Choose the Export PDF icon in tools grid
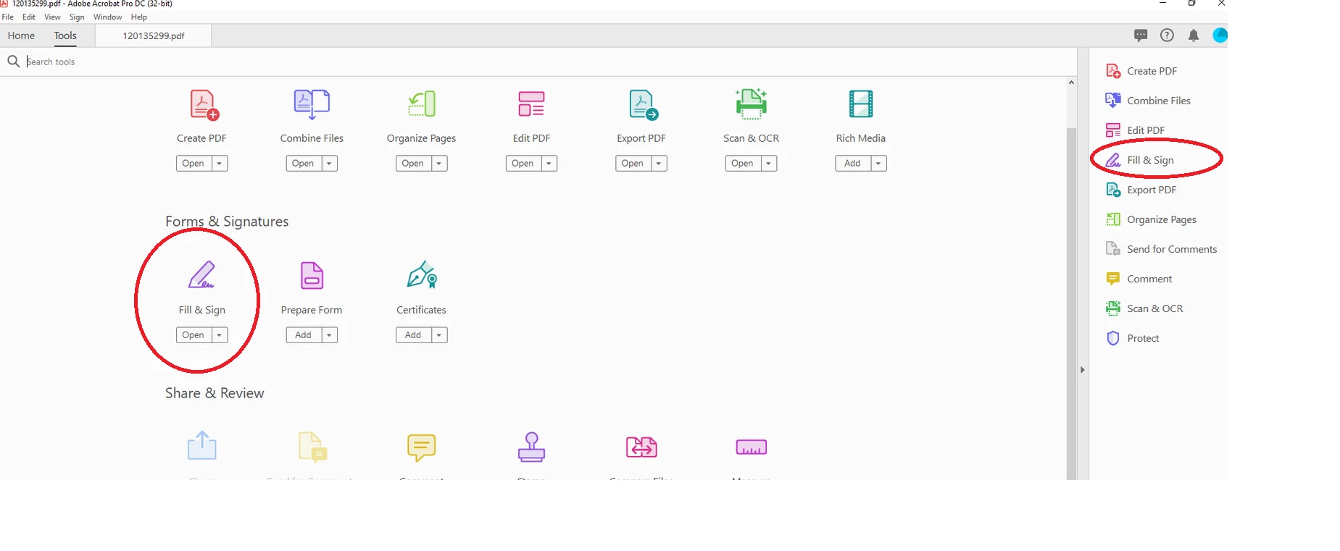Screen dimensions: 1340x551 [643, 105]
